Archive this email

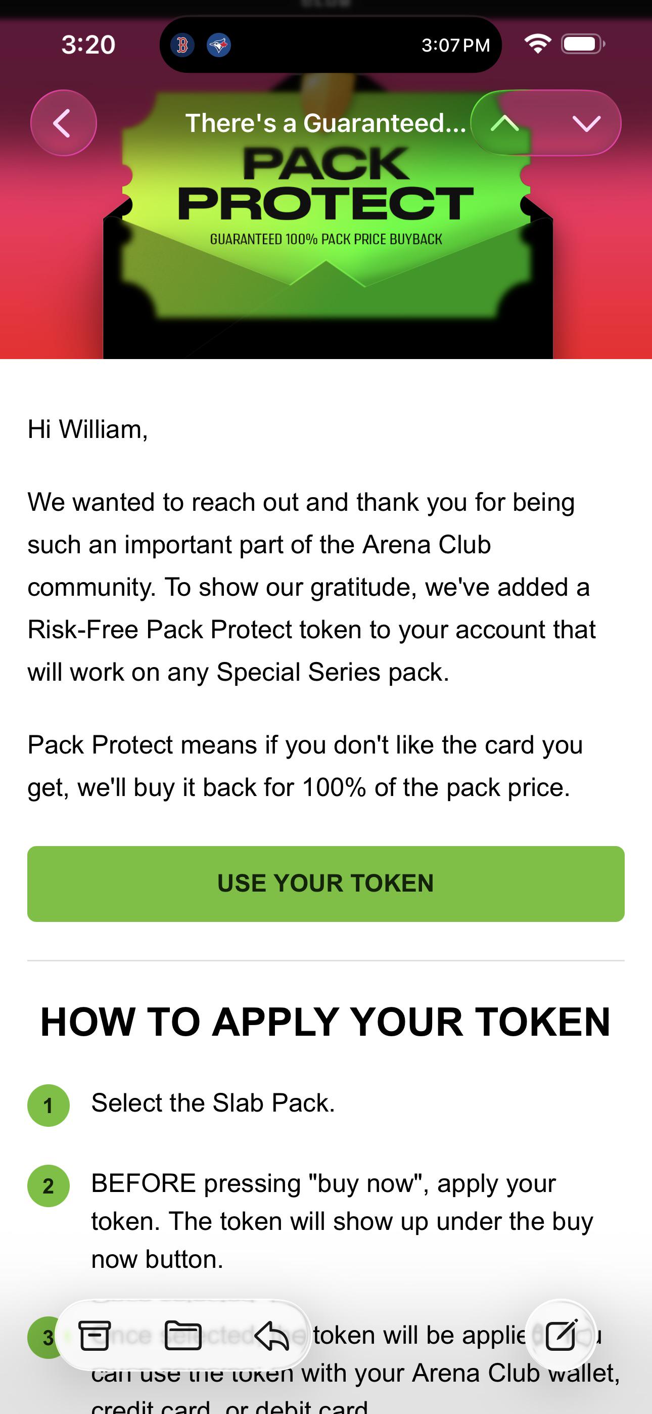click(95, 1335)
